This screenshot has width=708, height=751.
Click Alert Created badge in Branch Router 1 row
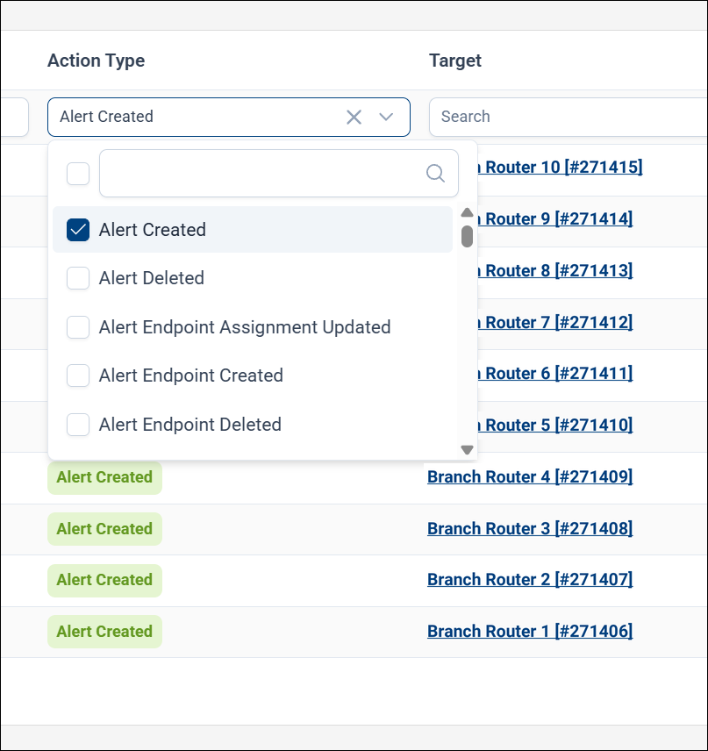tap(104, 632)
